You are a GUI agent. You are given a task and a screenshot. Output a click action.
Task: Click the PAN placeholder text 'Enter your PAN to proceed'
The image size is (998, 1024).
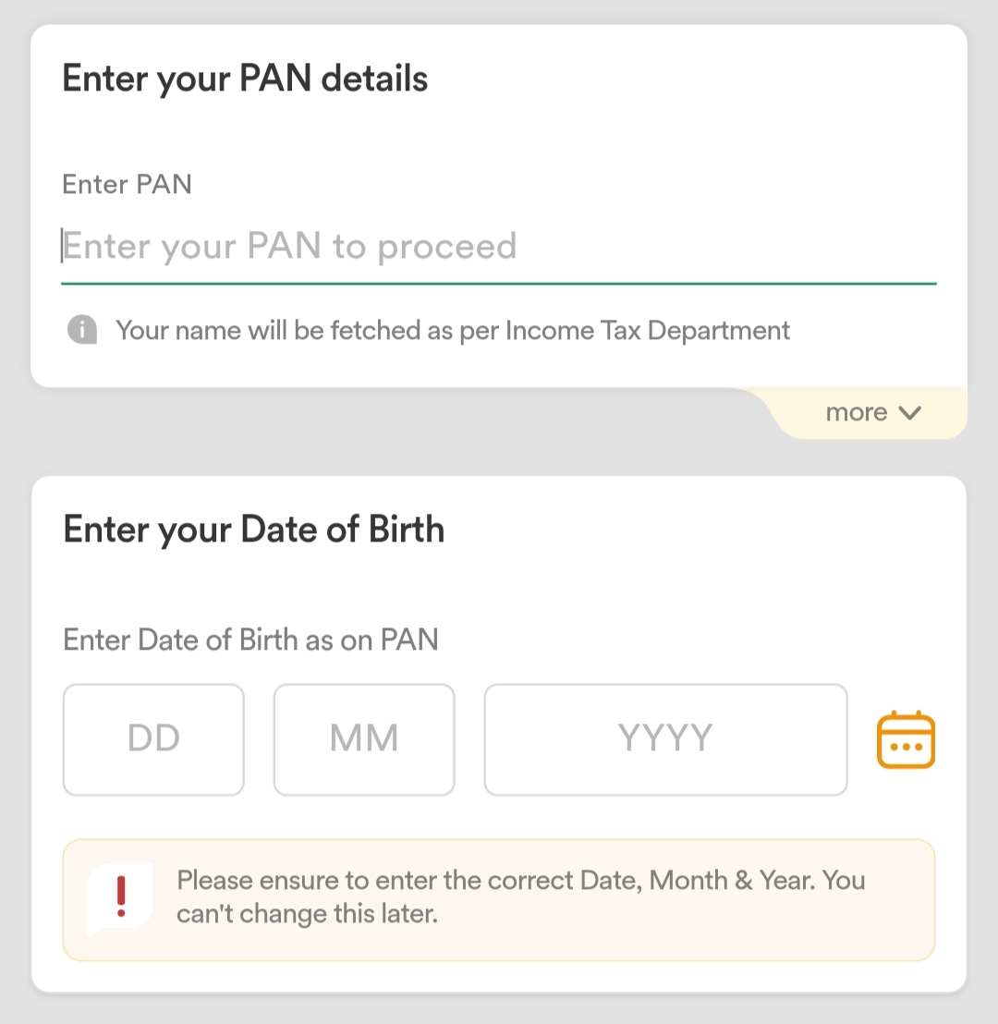289,246
